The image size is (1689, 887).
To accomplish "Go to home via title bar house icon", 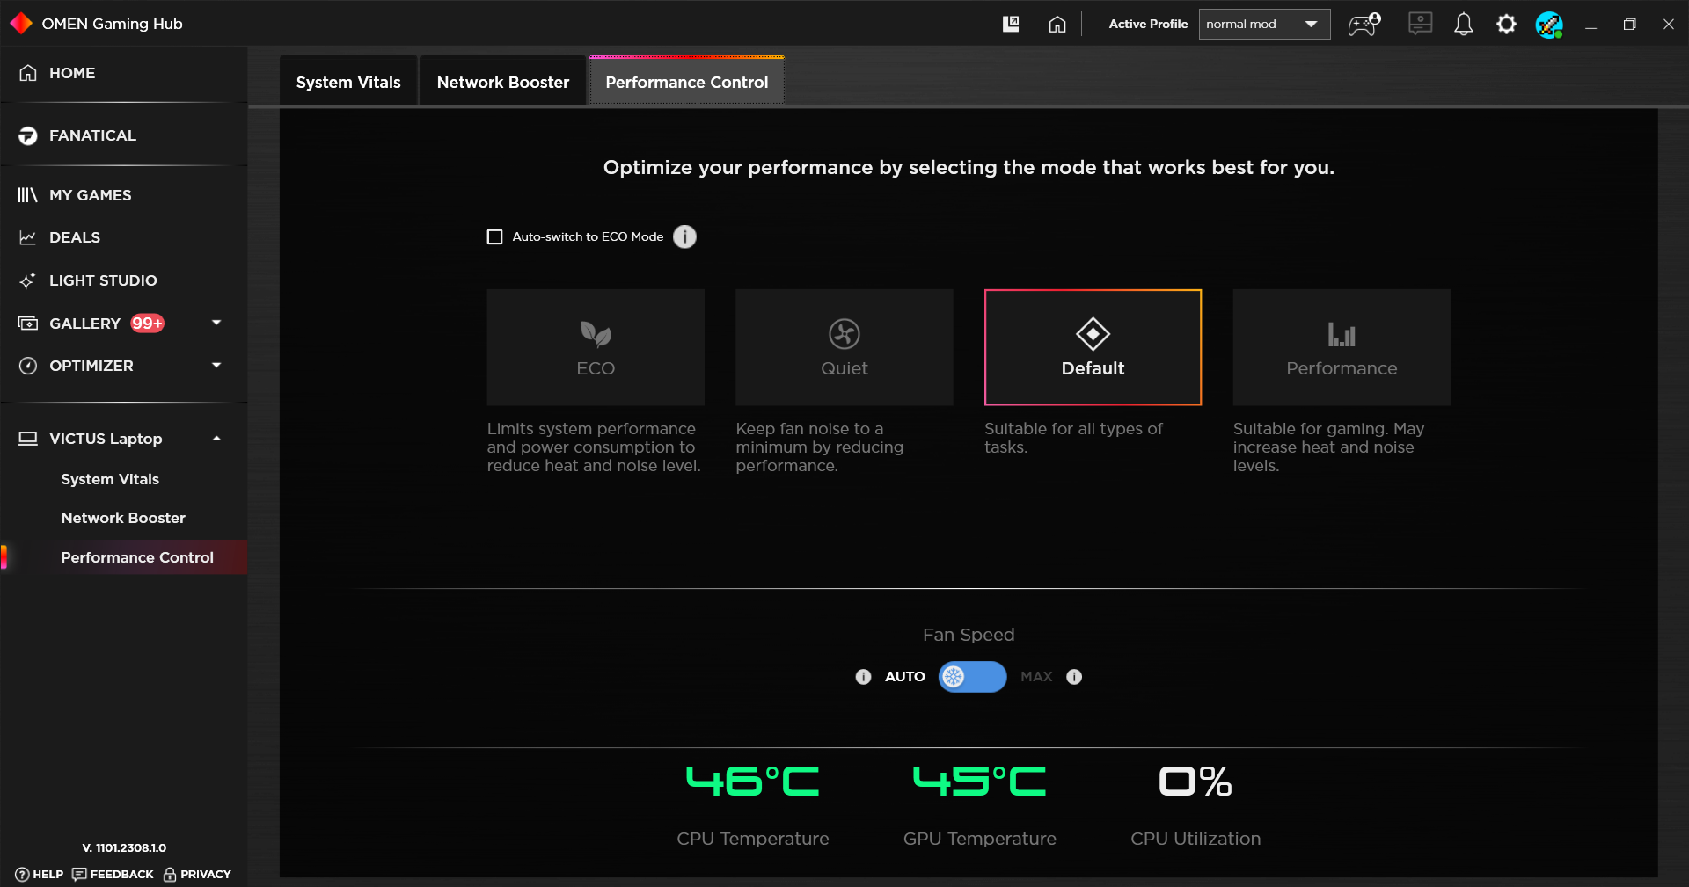I will click(1057, 24).
